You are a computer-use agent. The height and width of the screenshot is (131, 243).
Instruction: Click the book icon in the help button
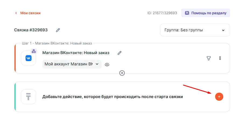(x=187, y=13)
